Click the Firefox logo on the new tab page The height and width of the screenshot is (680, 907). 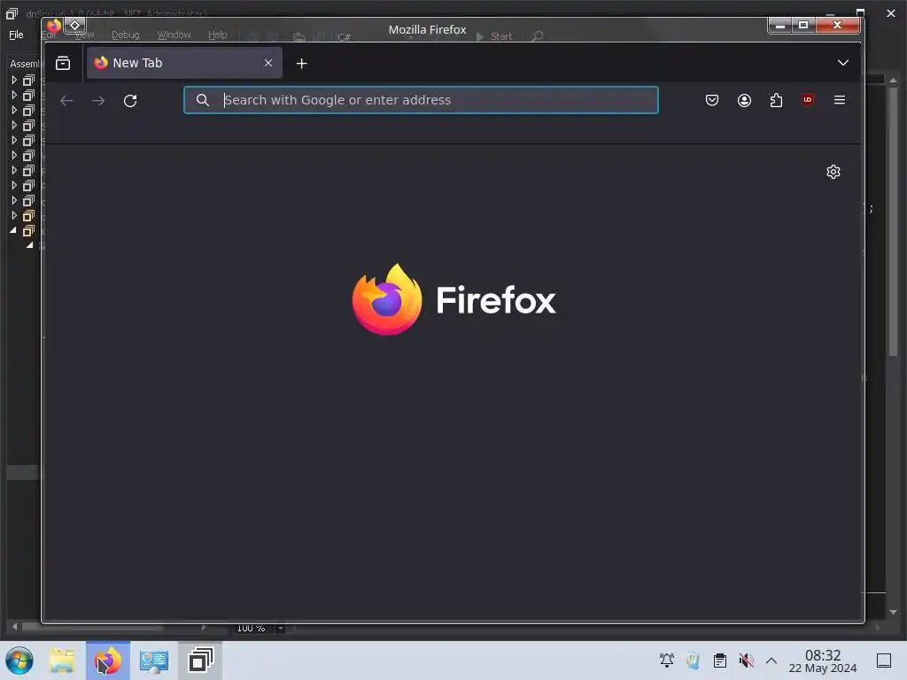(x=454, y=299)
